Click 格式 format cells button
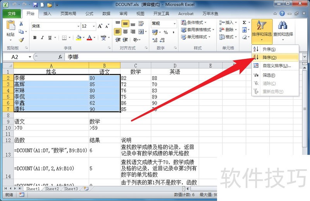This screenshot has height=201, width=310. coord(228,37)
